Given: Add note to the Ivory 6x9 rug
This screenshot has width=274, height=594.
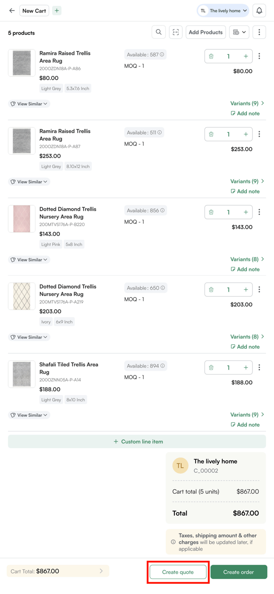Looking at the screenshot, I should coord(245,347).
